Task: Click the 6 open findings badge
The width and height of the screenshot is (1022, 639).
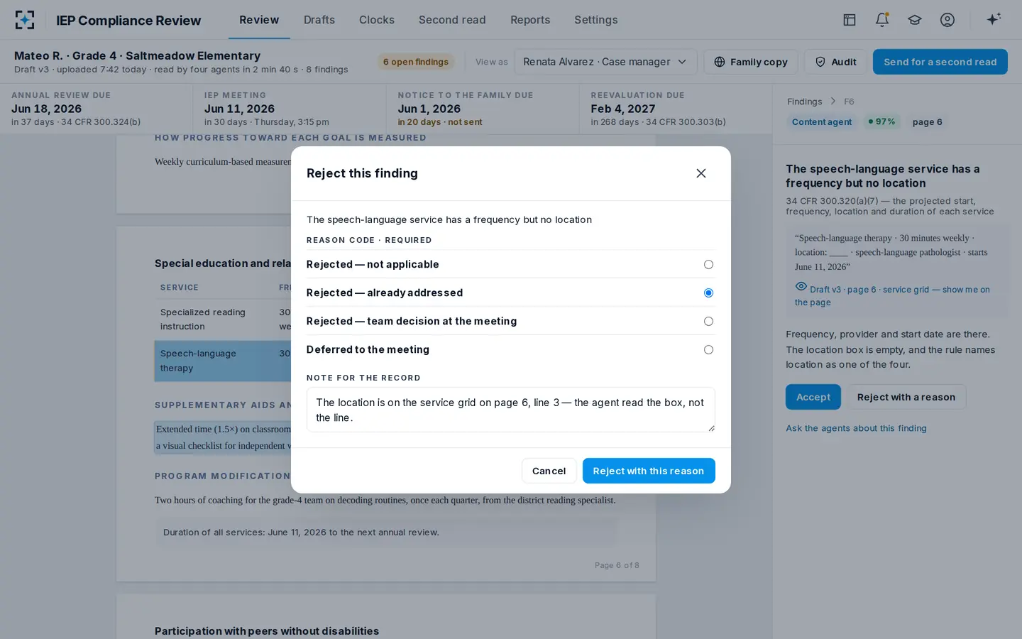Action: 416,62
